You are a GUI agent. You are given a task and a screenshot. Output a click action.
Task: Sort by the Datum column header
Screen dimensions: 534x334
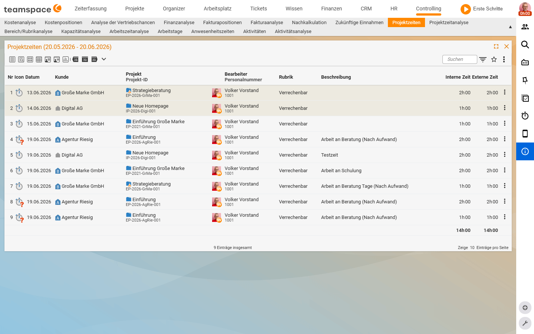(x=32, y=77)
